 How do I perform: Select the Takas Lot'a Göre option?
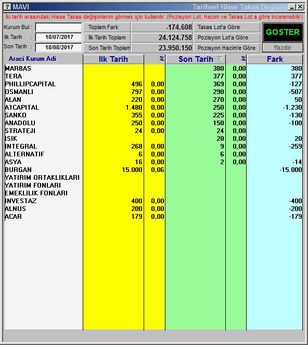[227, 28]
